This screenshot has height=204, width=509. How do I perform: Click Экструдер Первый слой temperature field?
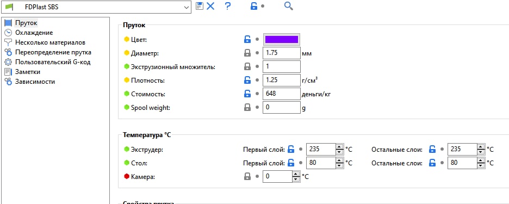[321, 150]
